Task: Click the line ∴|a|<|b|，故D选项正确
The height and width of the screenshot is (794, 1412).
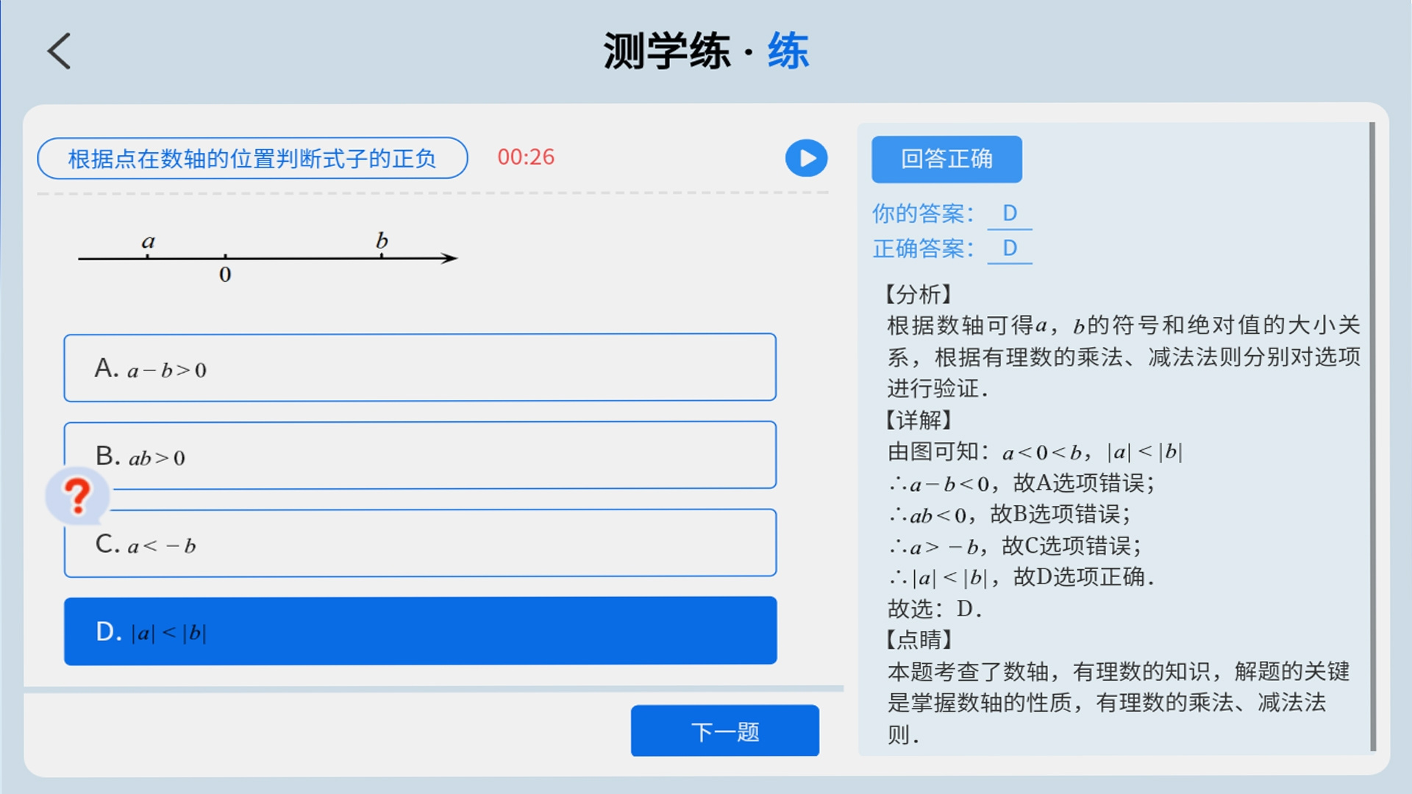Action: (1021, 577)
